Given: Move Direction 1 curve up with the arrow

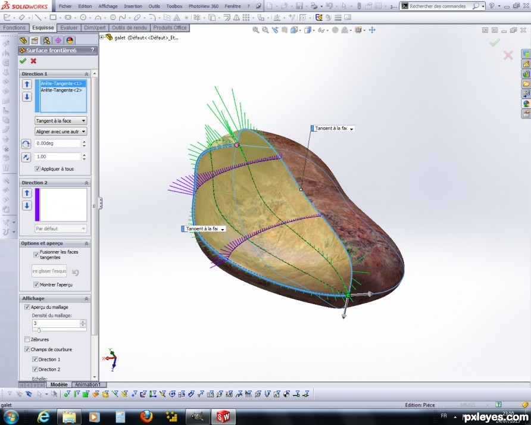Looking at the screenshot, I should pos(27,84).
